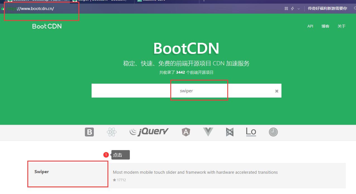This screenshot has width=356, height=194.
Task: Open the API page link
Action: coord(310,26)
